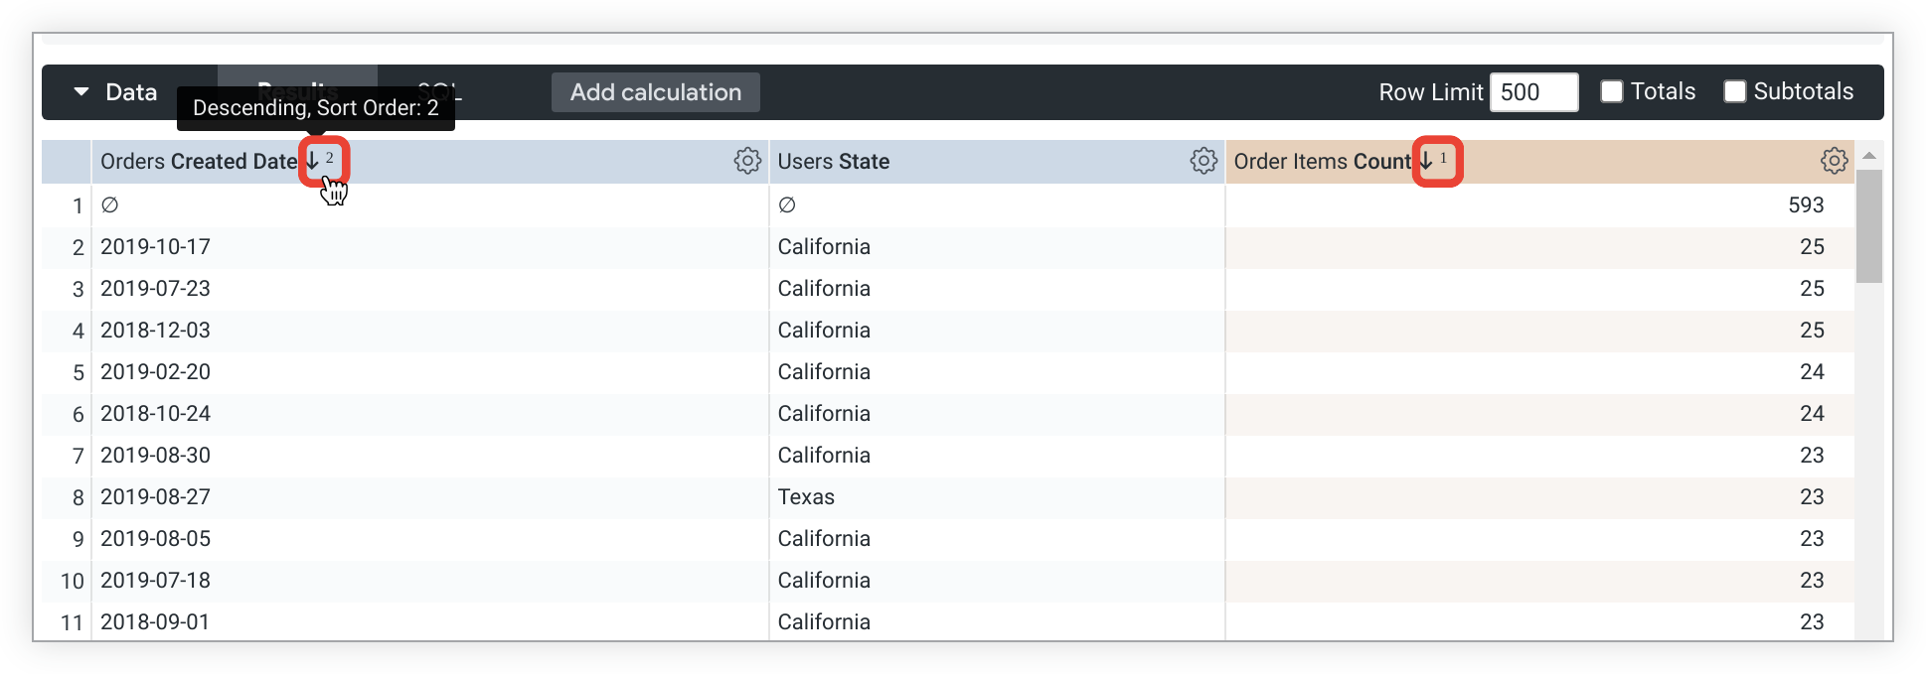Click the Row Limit input field
Viewport: 1926px width, 674px height.
coord(1533,92)
